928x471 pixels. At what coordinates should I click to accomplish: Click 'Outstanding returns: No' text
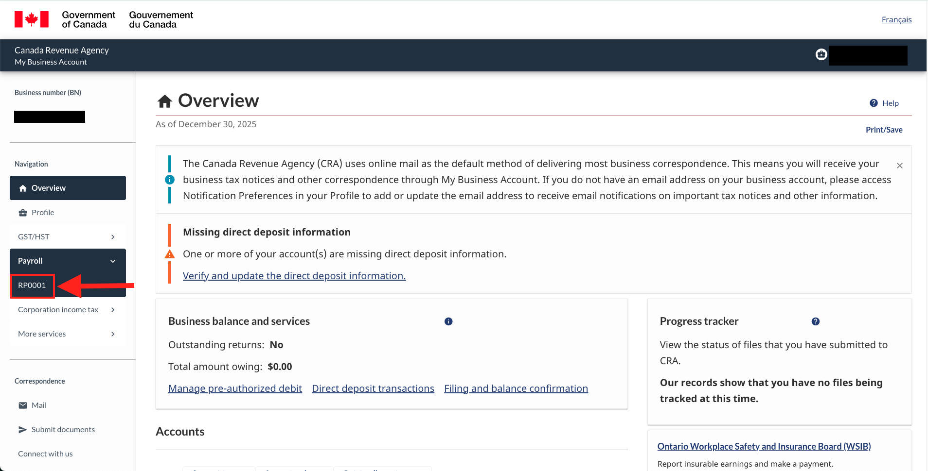click(226, 345)
